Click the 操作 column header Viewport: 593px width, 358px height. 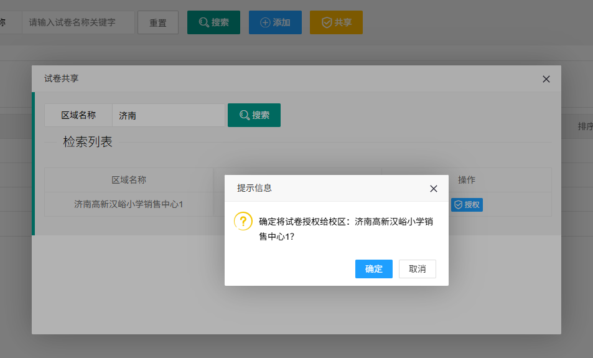click(x=467, y=180)
